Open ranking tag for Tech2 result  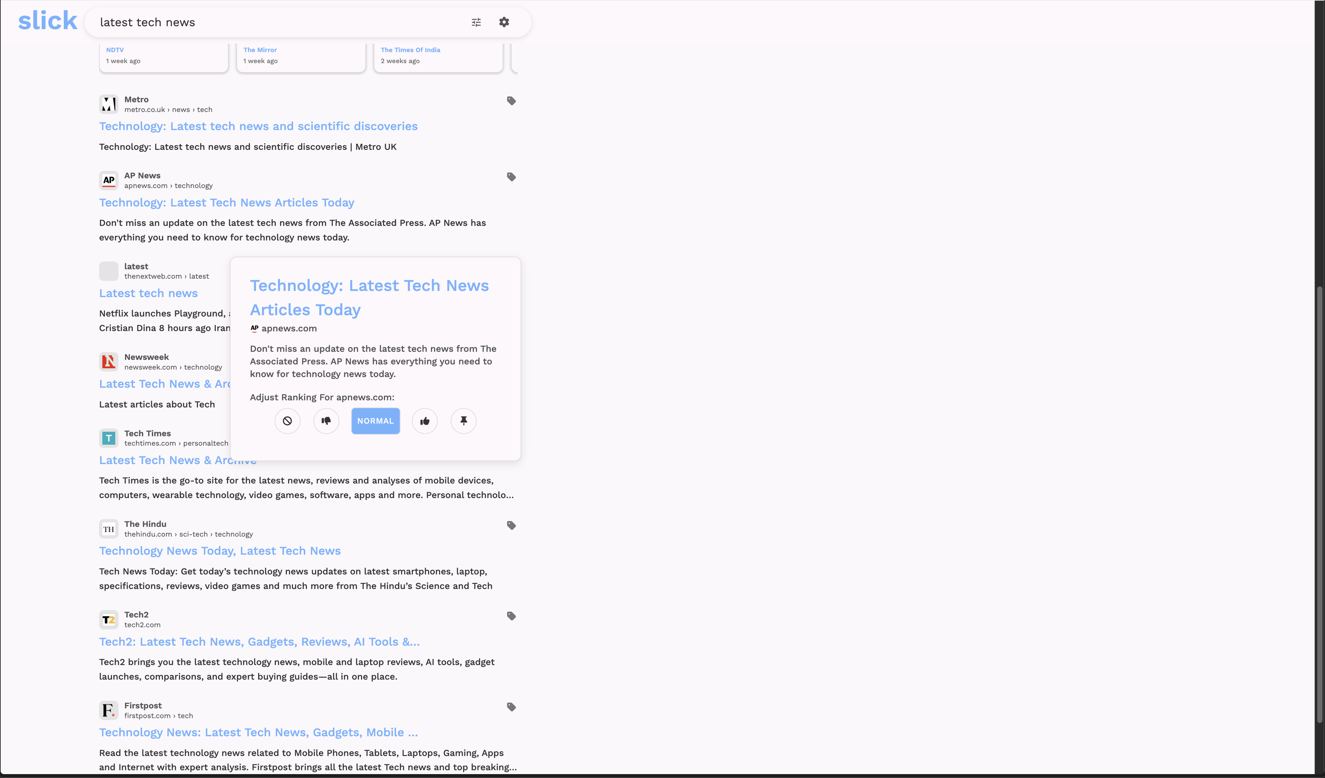click(511, 616)
